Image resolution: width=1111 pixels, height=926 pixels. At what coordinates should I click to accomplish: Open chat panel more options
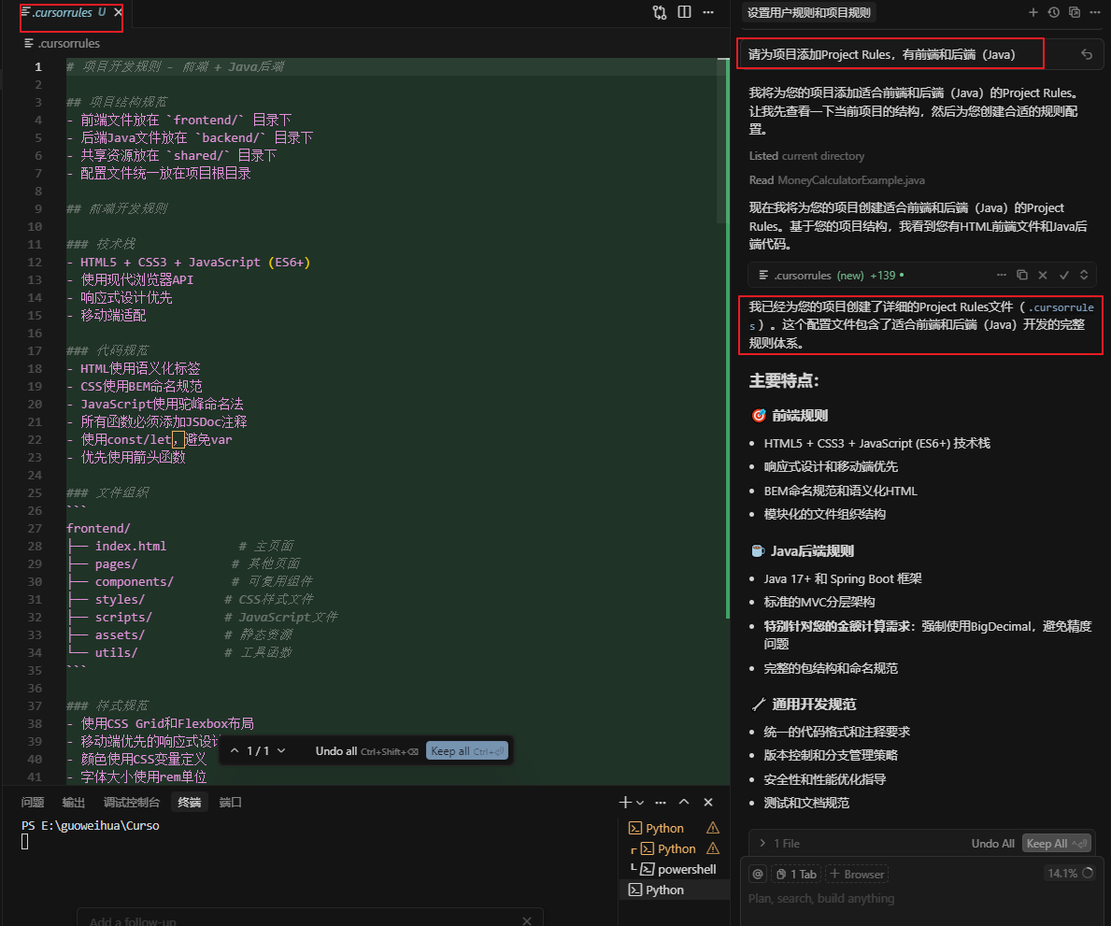coord(1095,12)
